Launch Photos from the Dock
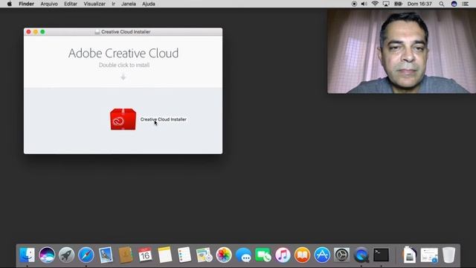This screenshot has width=476, height=268. click(x=224, y=255)
